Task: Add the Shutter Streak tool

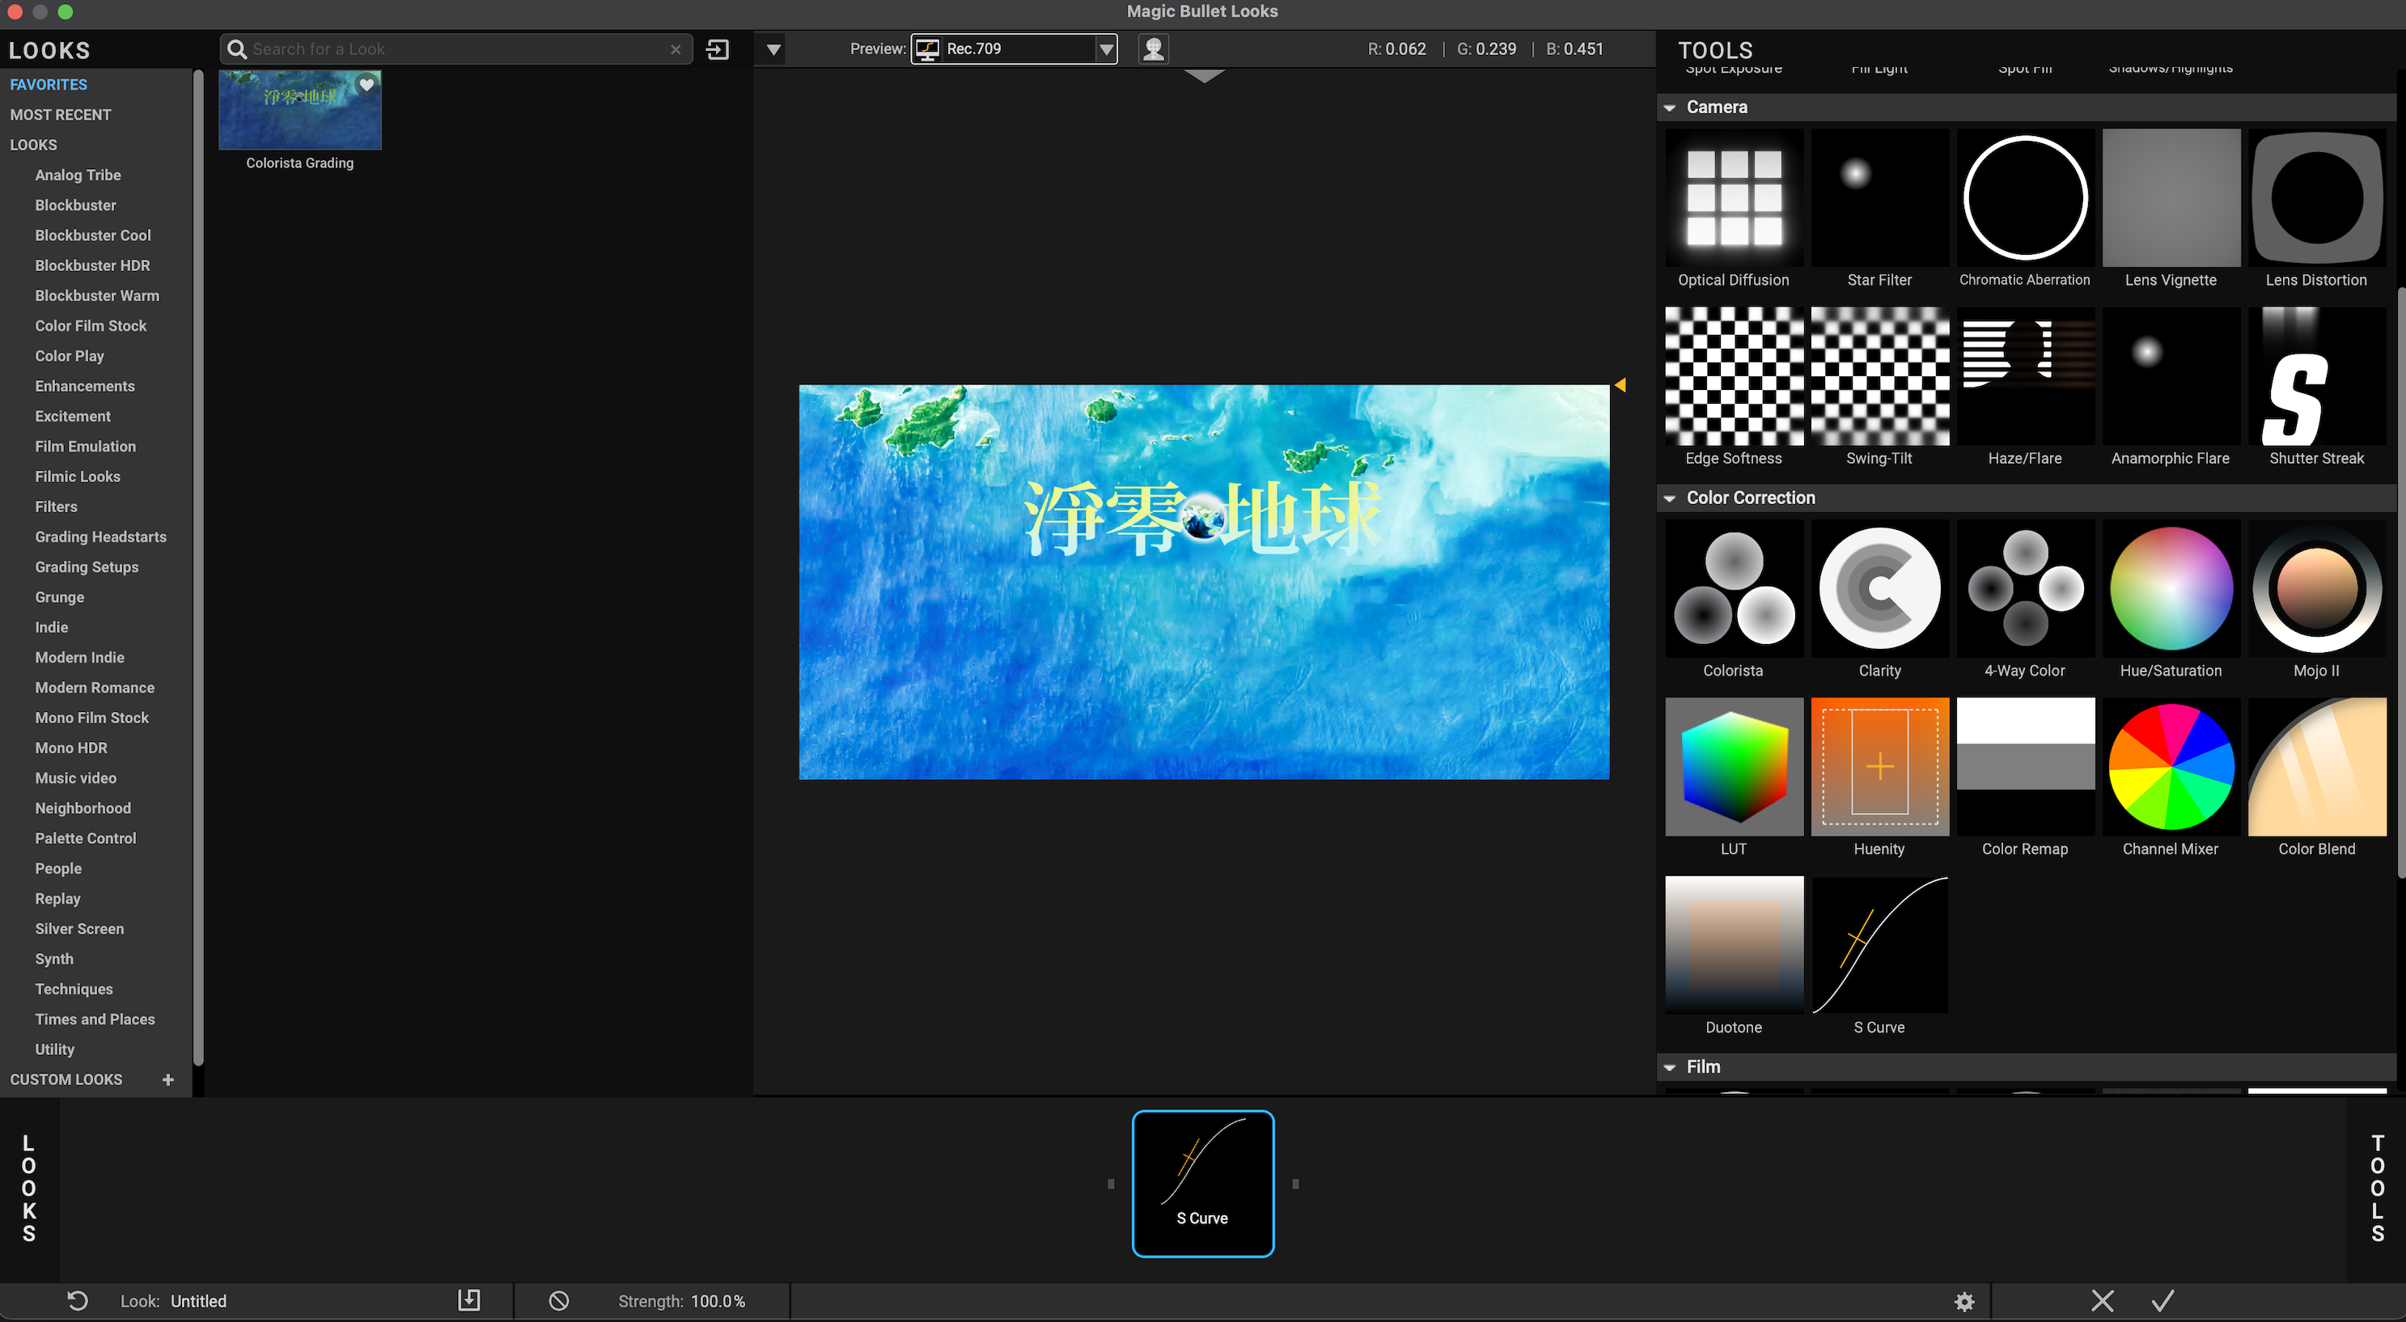Action: pos(2316,376)
